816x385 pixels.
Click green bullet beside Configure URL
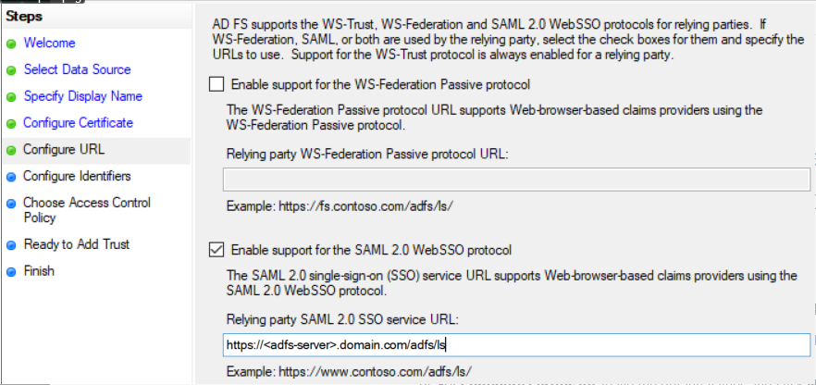click(x=11, y=150)
